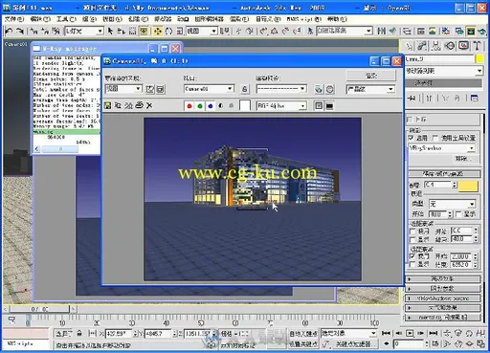Viewport: 490px width, 353px height.
Task: Open the Motion command panel tab
Action: pos(450,46)
